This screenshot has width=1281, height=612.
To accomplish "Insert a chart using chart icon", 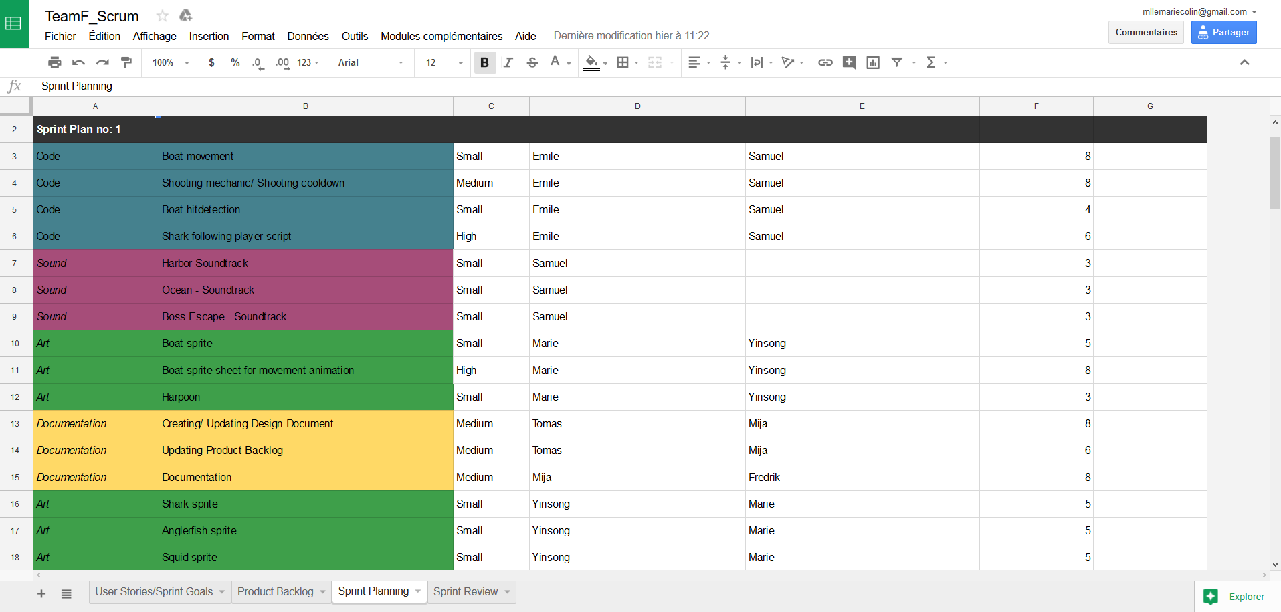I will coord(873,62).
